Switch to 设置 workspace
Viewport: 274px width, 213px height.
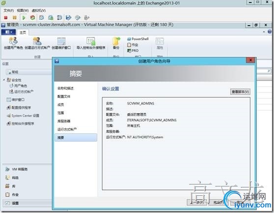pos(27,203)
